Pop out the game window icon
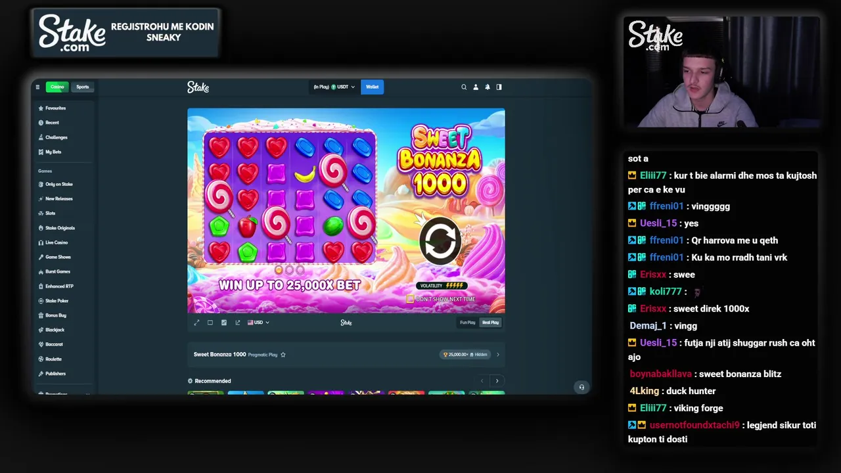This screenshot has height=473, width=841. tap(238, 323)
